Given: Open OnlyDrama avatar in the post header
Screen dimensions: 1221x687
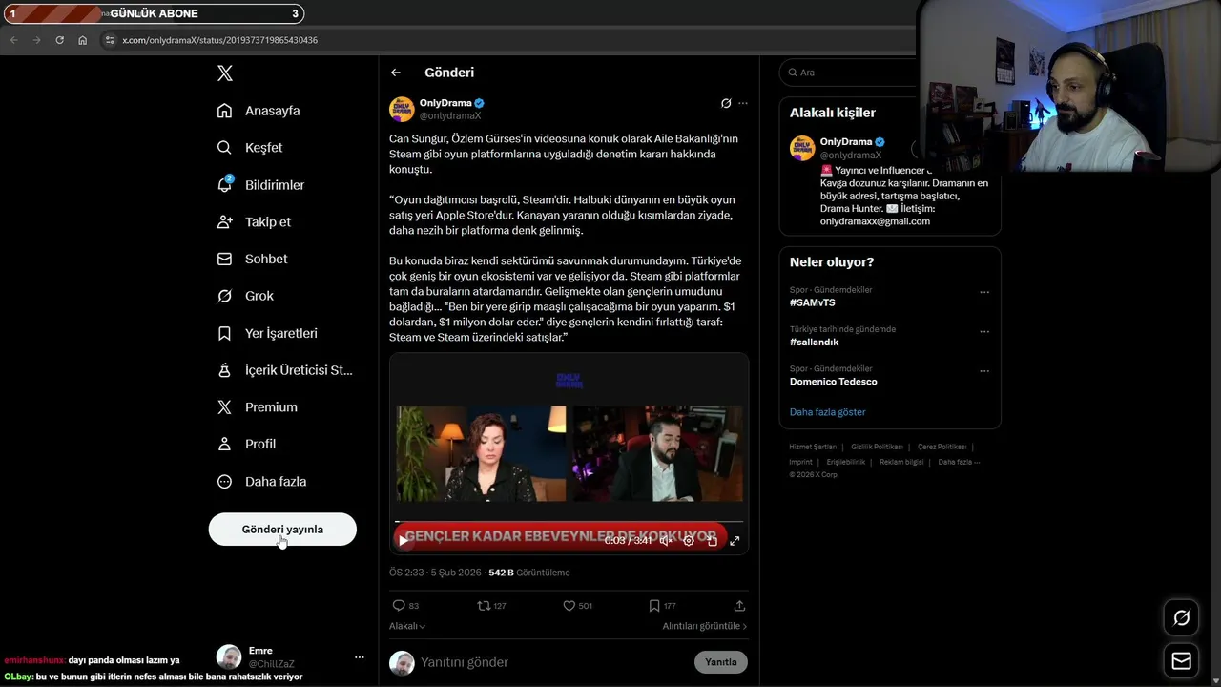Looking at the screenshot, I should [x=402, y=109].
